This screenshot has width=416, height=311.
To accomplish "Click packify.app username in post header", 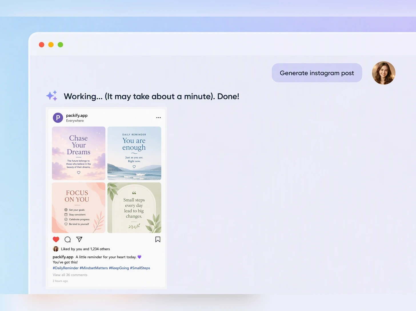I will click(77, 115).
